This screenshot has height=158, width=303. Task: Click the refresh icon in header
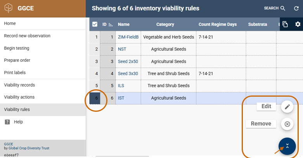click(296, 8)
